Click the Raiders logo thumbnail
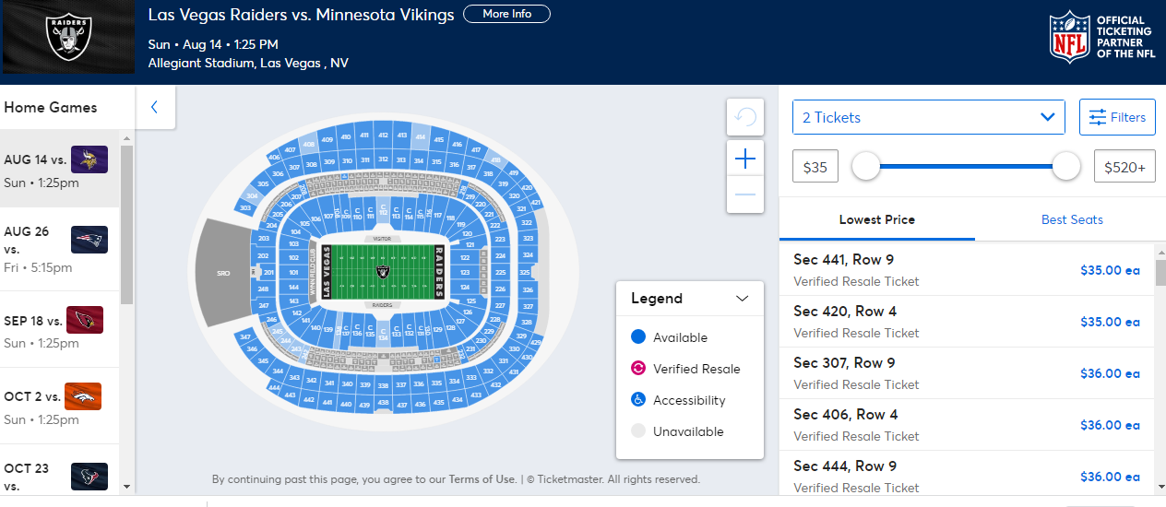 (69, 37)
